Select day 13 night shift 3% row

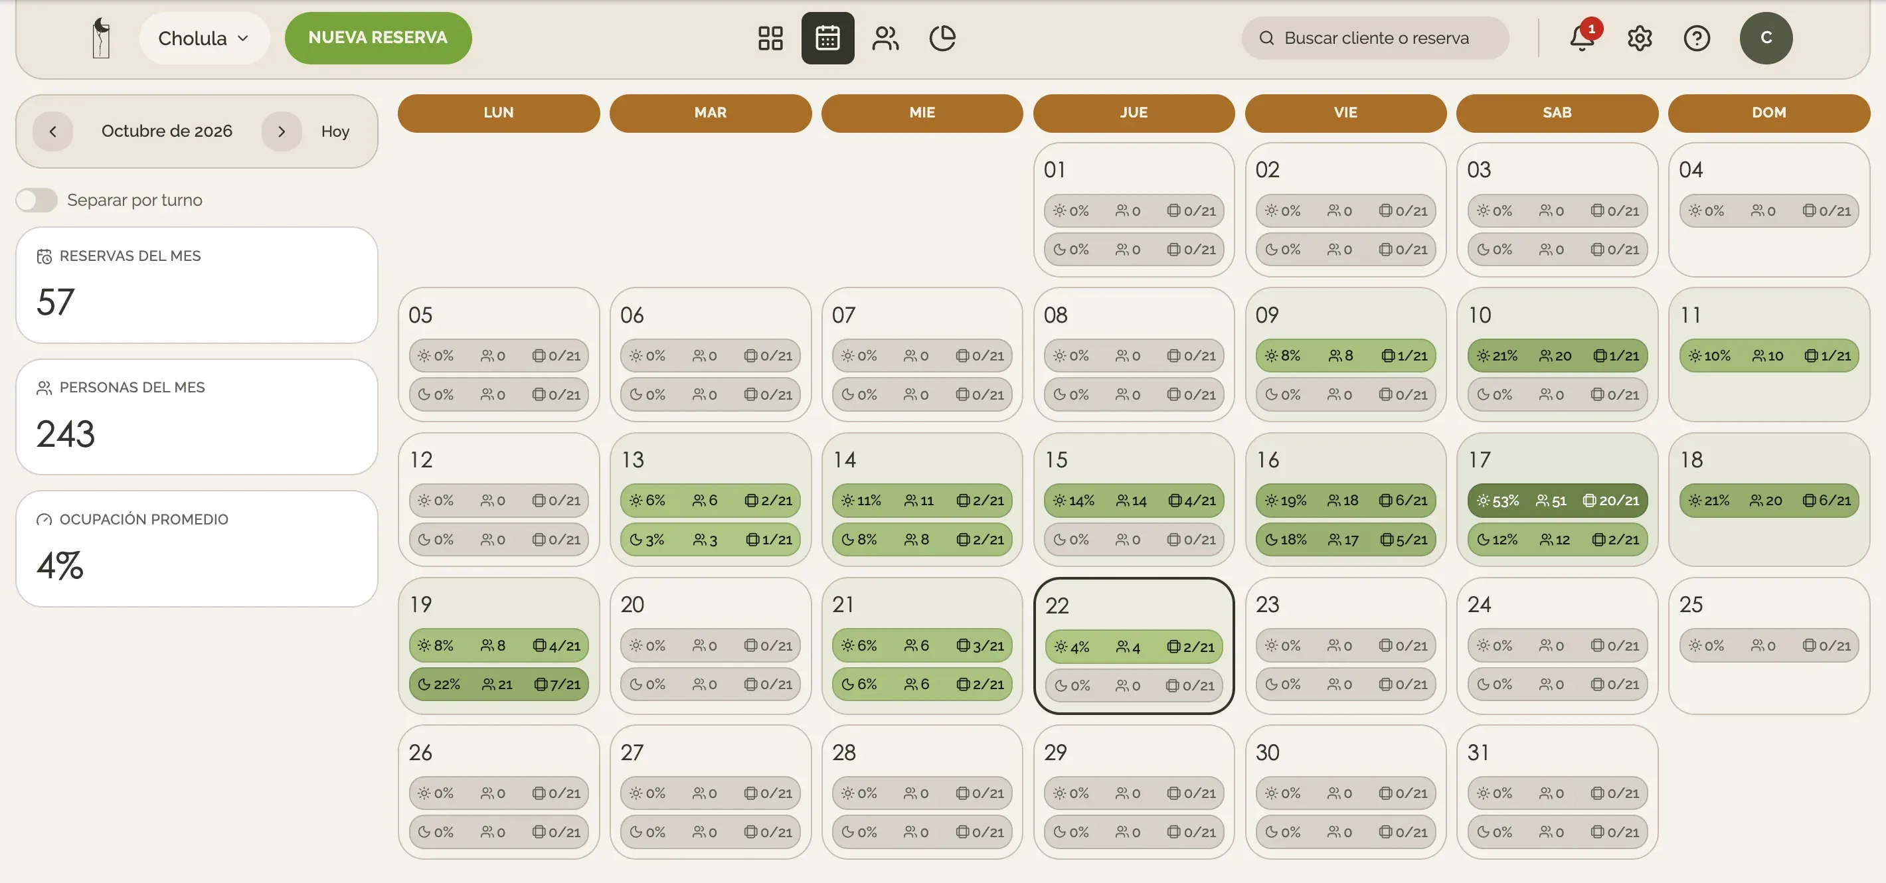tap(710, 540)
